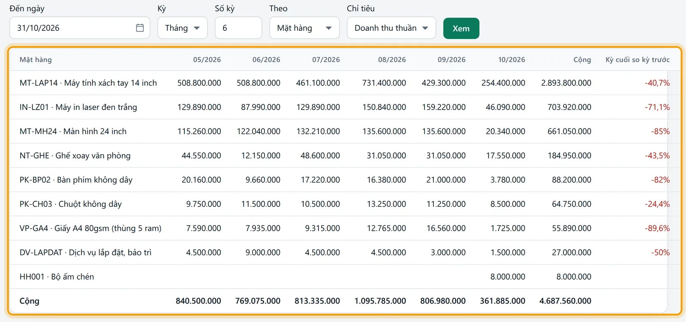
Task: Select the Mặt hàng column header
Action: [36, 60]
